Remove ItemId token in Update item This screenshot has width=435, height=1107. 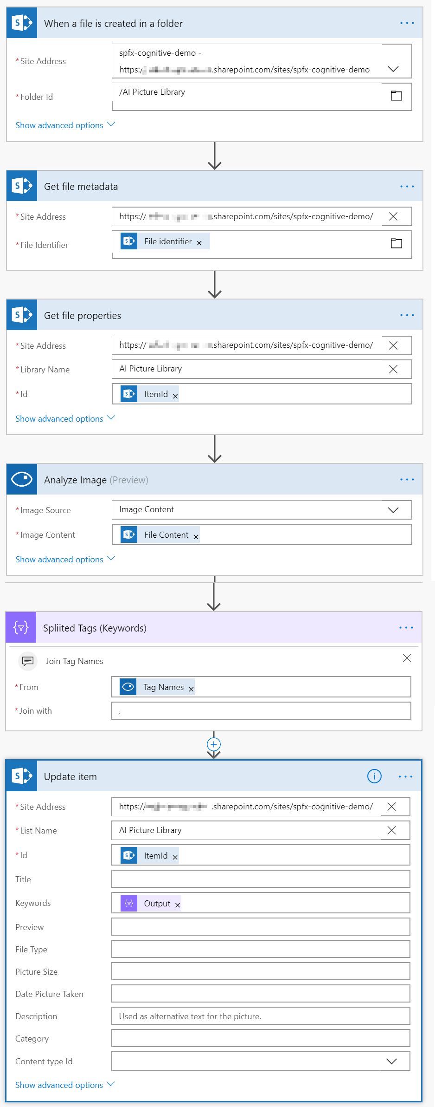[175, 858]
